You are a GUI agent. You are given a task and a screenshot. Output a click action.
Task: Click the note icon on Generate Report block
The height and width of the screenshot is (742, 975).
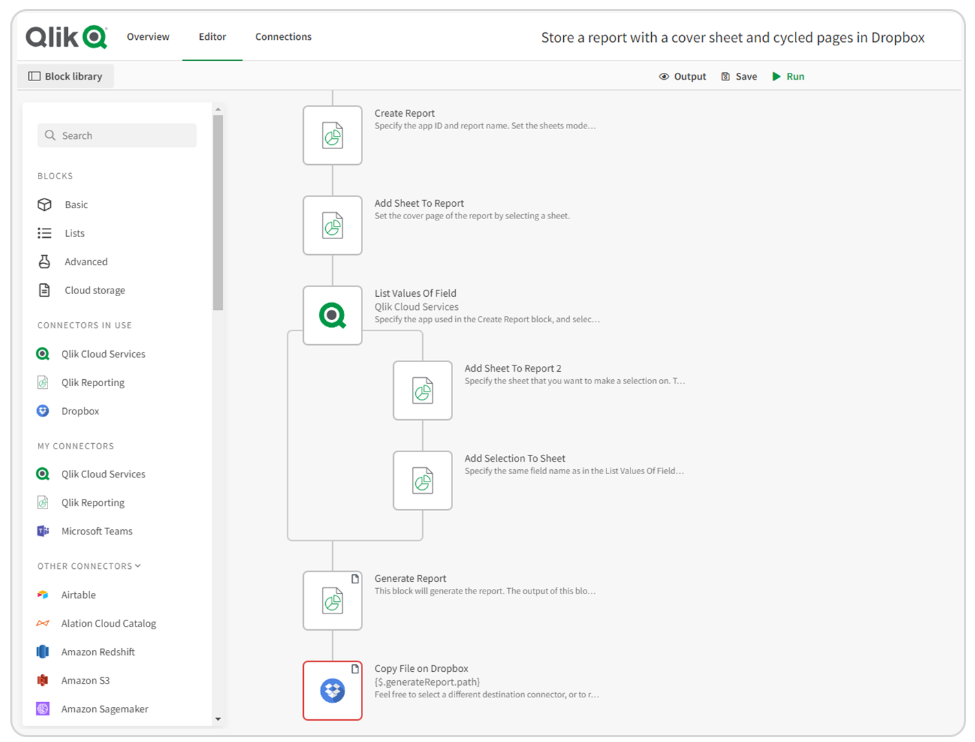[355, 579]
